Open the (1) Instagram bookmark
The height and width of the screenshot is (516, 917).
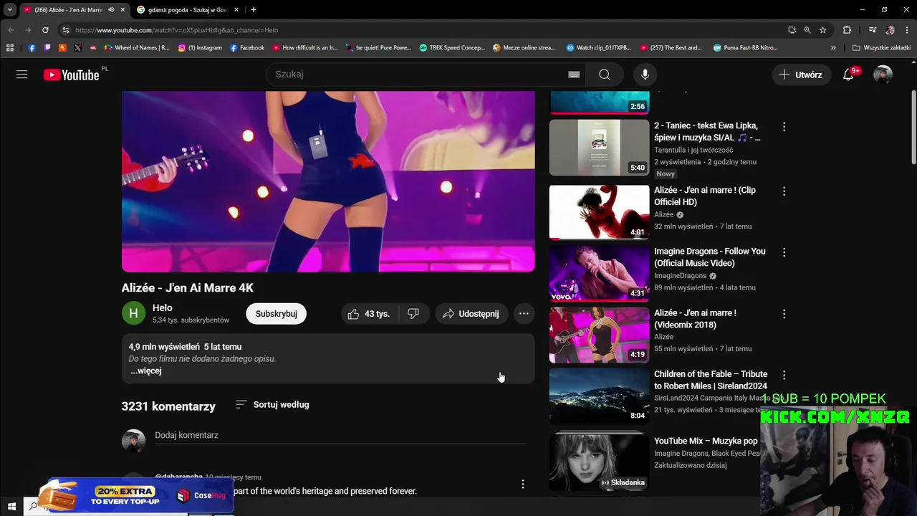pos(200,48)
